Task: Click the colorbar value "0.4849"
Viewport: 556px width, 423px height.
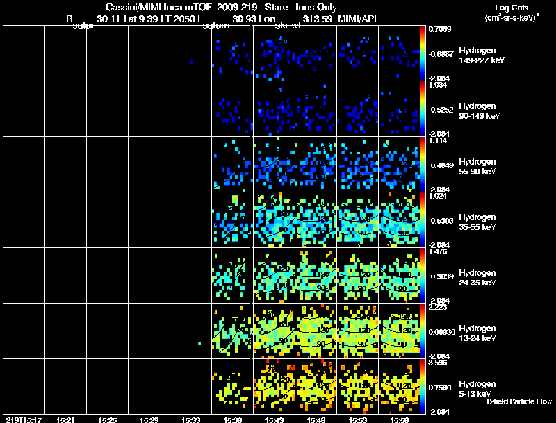Action: pyautogui.click(x=442, y=165)
